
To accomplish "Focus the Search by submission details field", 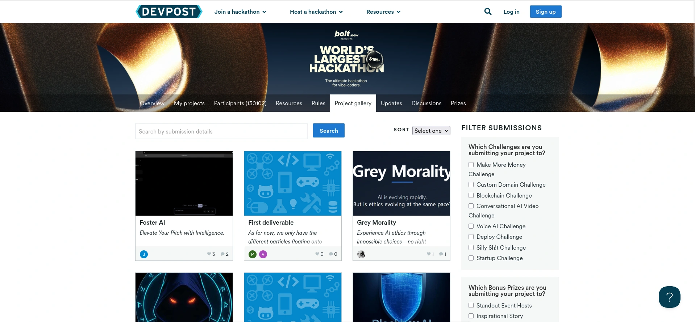I will click(221, 131).
